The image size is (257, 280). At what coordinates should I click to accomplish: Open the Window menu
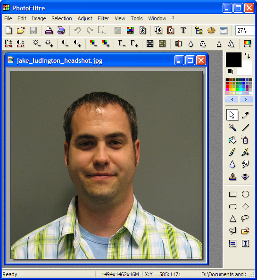pyautogui.click(x=157, y=18)
